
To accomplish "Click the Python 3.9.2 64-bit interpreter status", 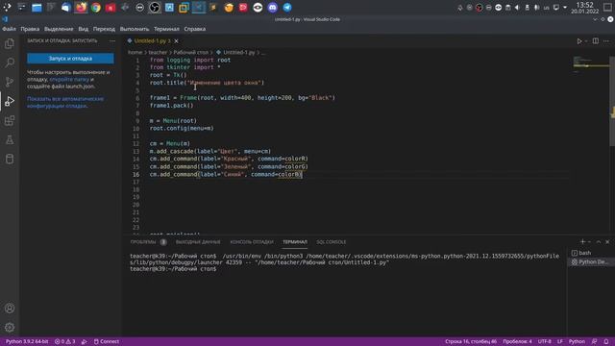I will [x=27, y=342].
